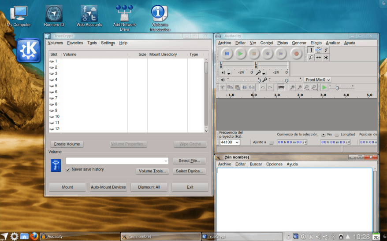This screenshot has width=387, height=241.
Task: Select the Zoom magnifier tool
Action: (311, 58)
